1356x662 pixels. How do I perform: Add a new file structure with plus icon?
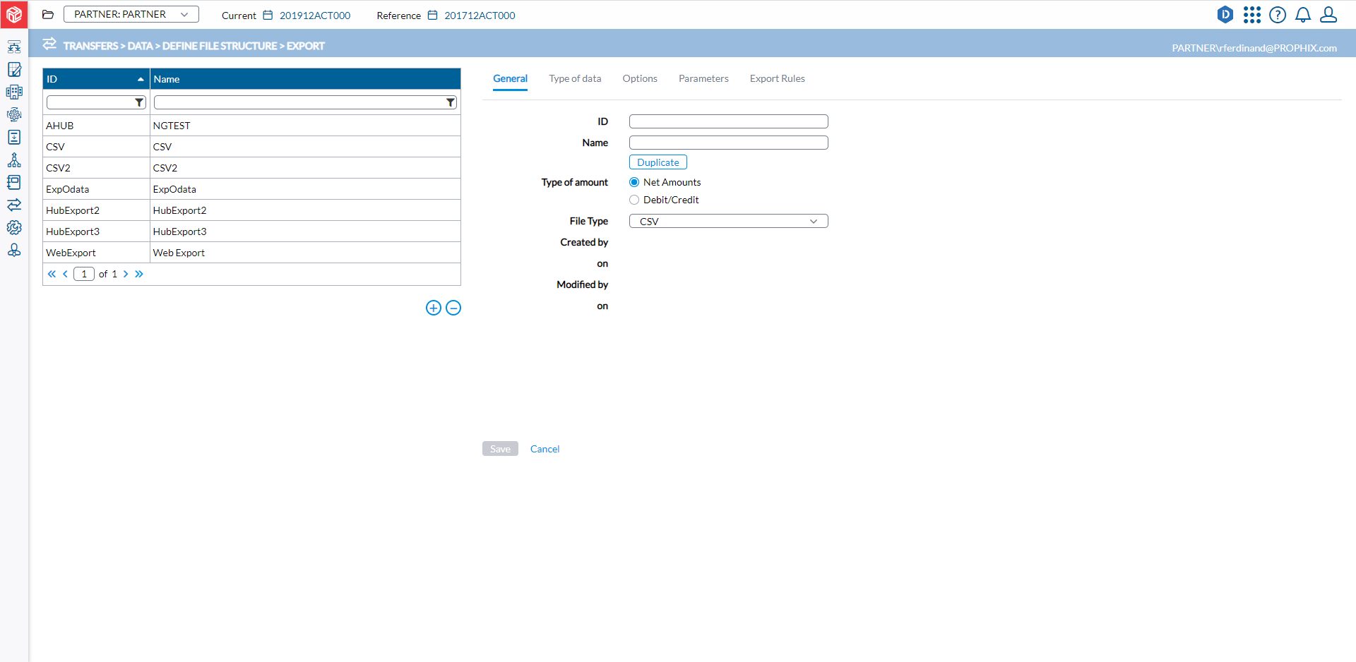434,308
